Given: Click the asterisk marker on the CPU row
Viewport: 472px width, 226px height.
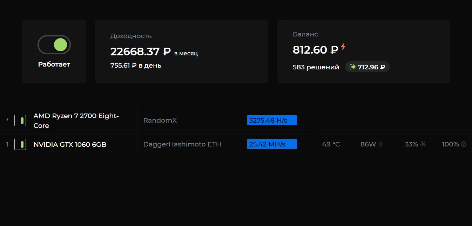Looking at the screenshot, I should (x=7, y=121).
